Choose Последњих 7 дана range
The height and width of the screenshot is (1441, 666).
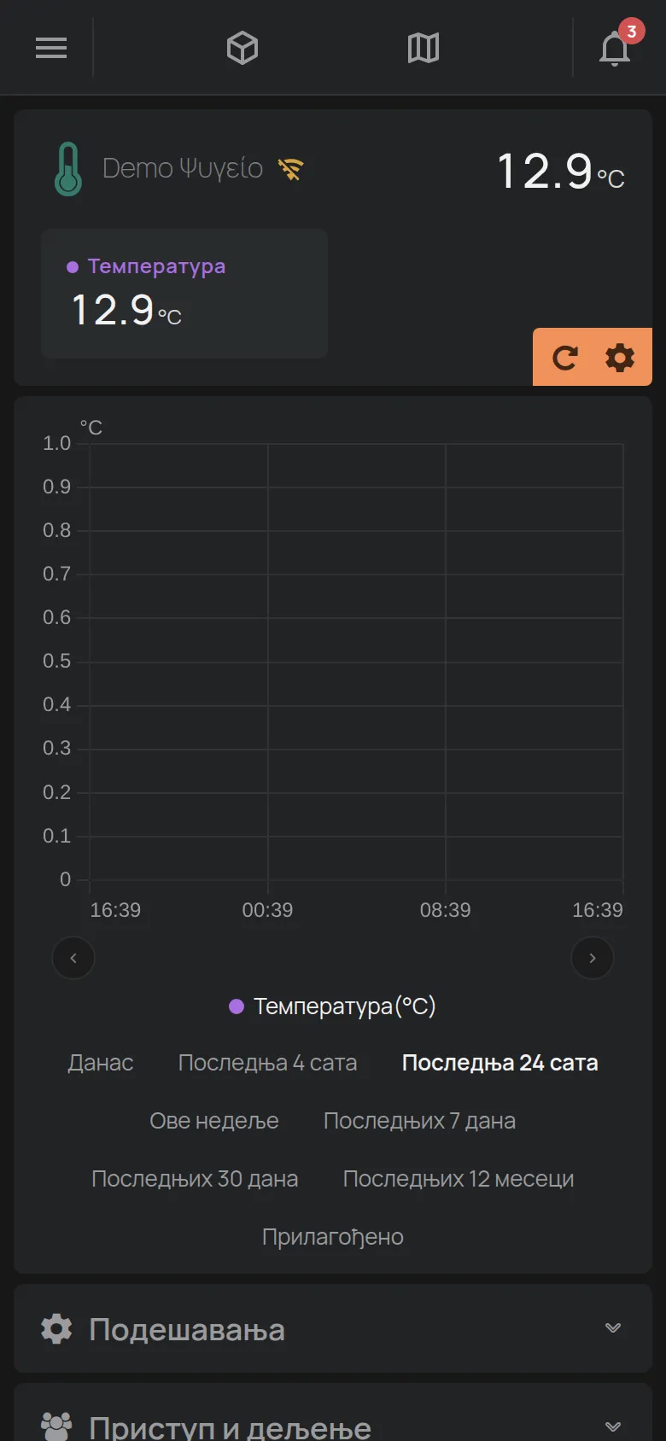click(419, 1121)
